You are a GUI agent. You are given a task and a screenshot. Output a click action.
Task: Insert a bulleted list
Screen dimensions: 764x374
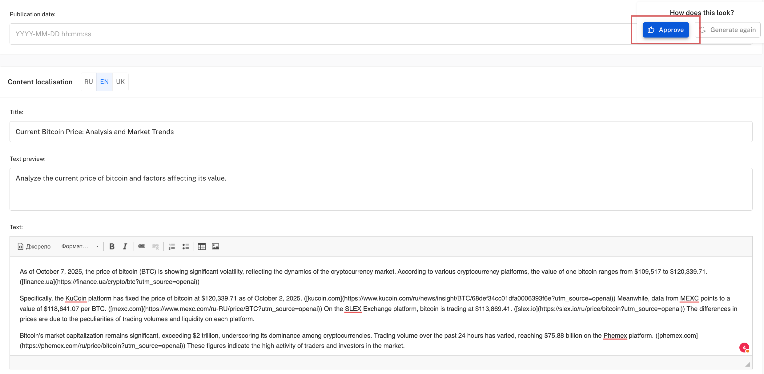click(x=186, y=246)
